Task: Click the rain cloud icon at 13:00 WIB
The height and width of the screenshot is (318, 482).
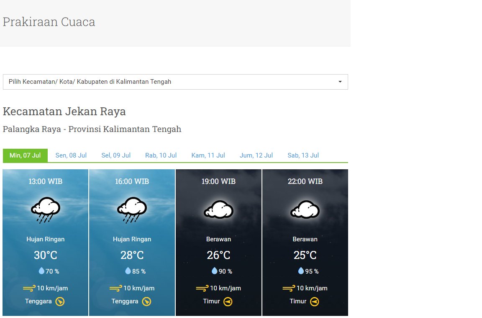Action: [46, 210]
